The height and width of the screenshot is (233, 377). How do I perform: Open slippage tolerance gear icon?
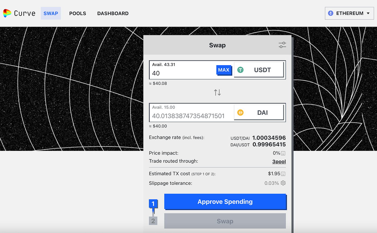pyautogui.click(x=283, y=183)
